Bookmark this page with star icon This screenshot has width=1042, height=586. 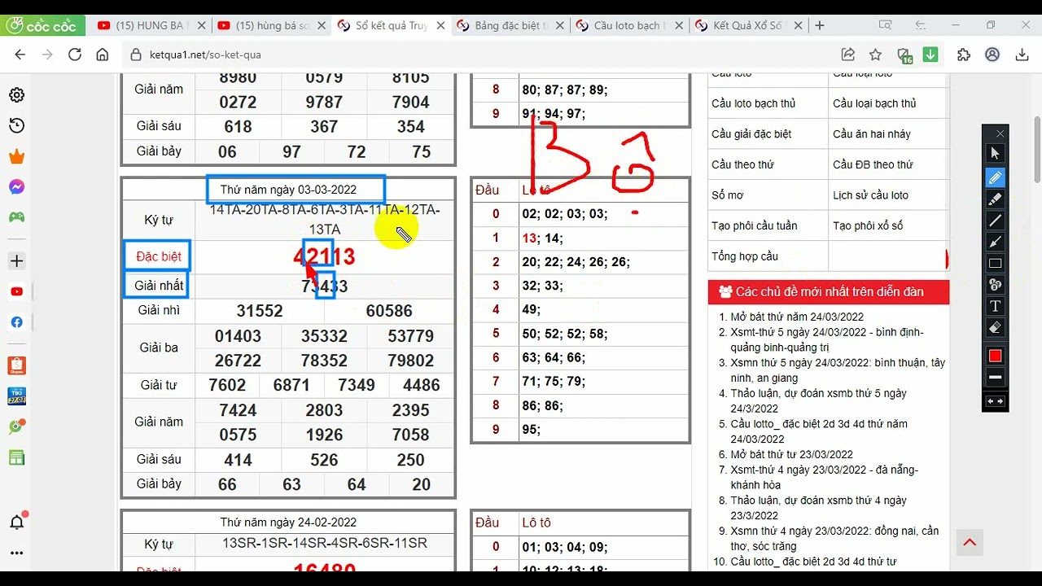875,55
